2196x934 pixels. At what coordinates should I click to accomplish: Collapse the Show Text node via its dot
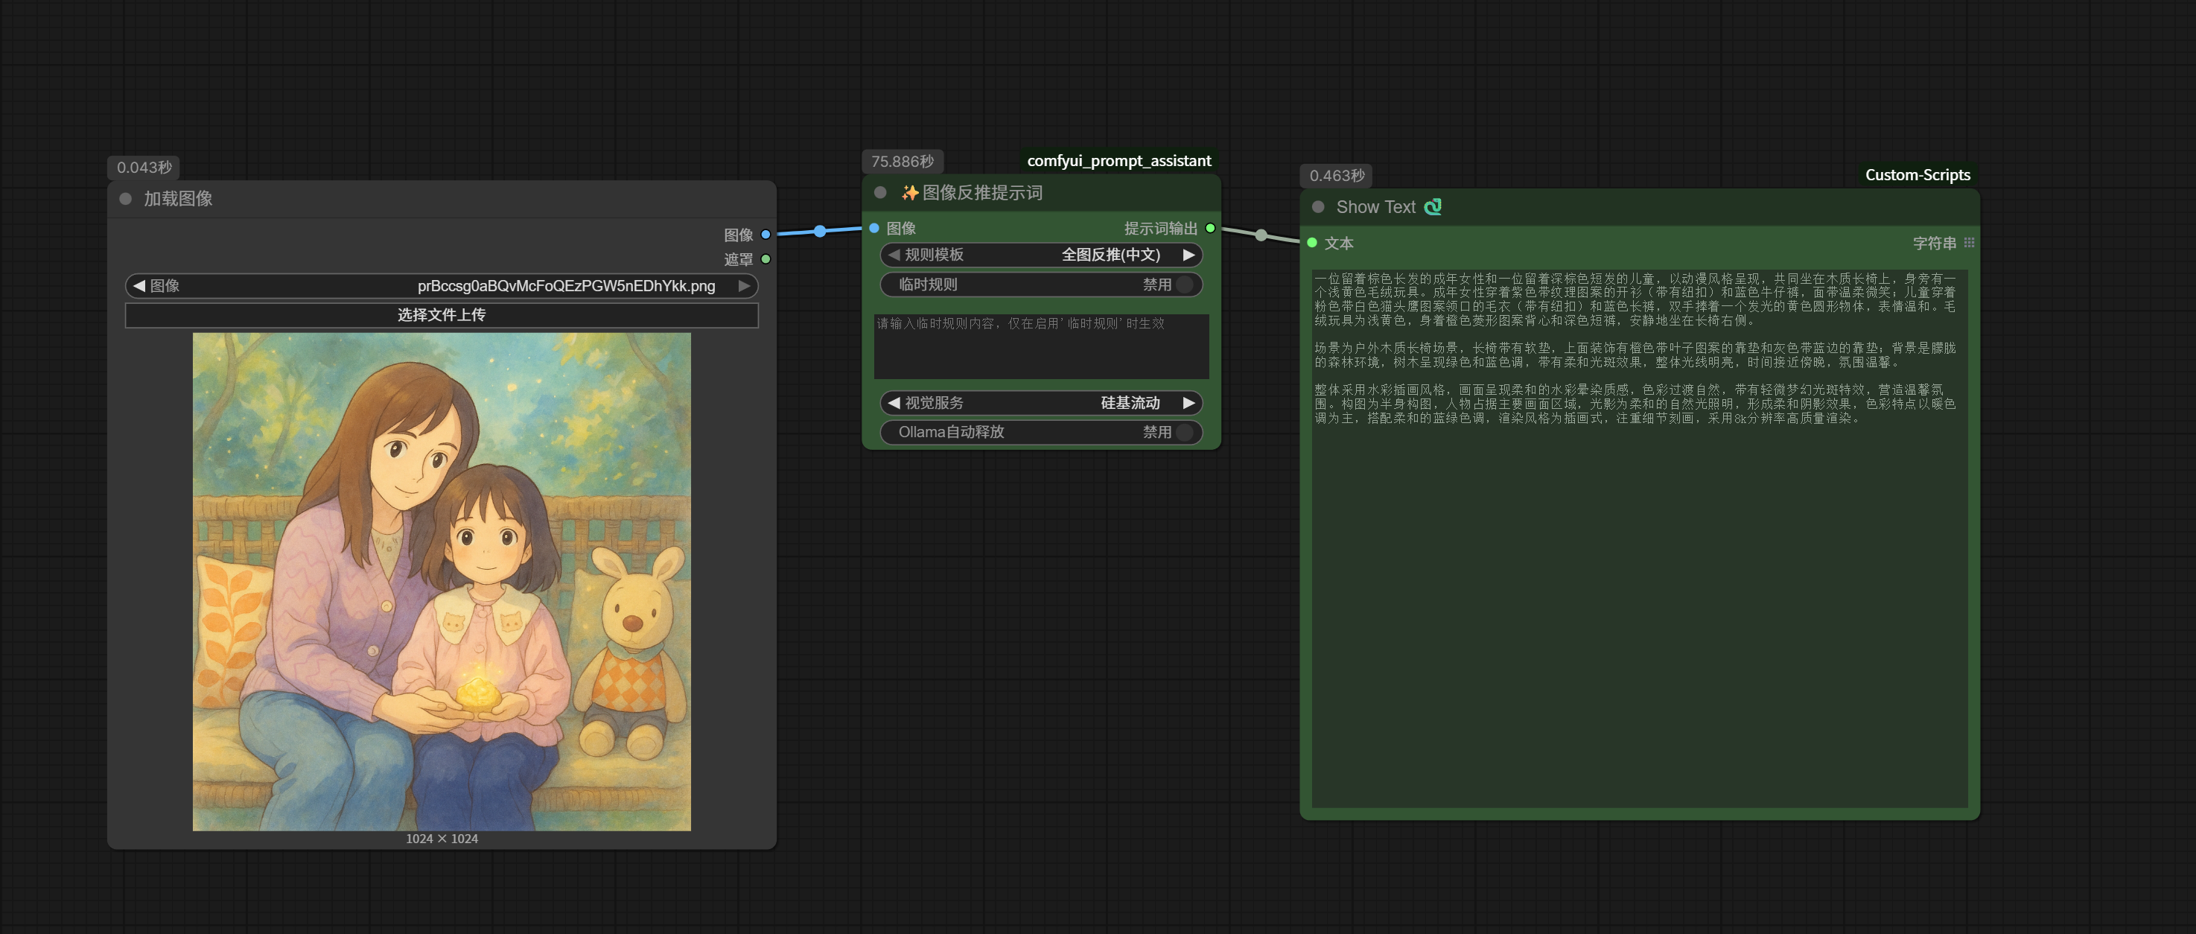(x=1318, y=207)
